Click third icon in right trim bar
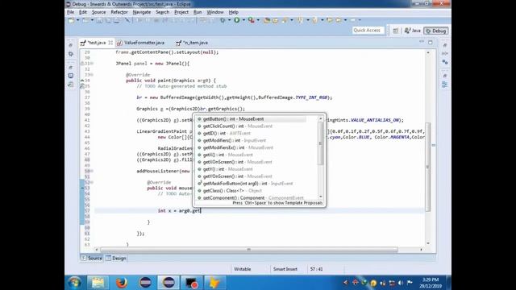516x290 pixels. (x=444, y=62)
